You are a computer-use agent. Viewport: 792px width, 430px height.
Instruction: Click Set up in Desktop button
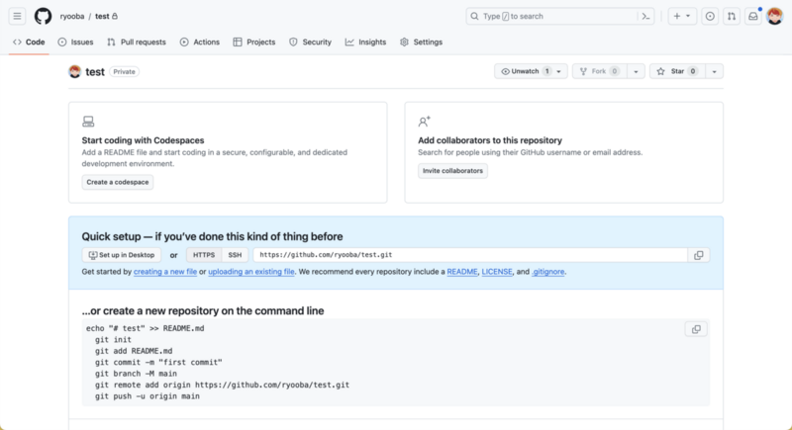[122, 255]
